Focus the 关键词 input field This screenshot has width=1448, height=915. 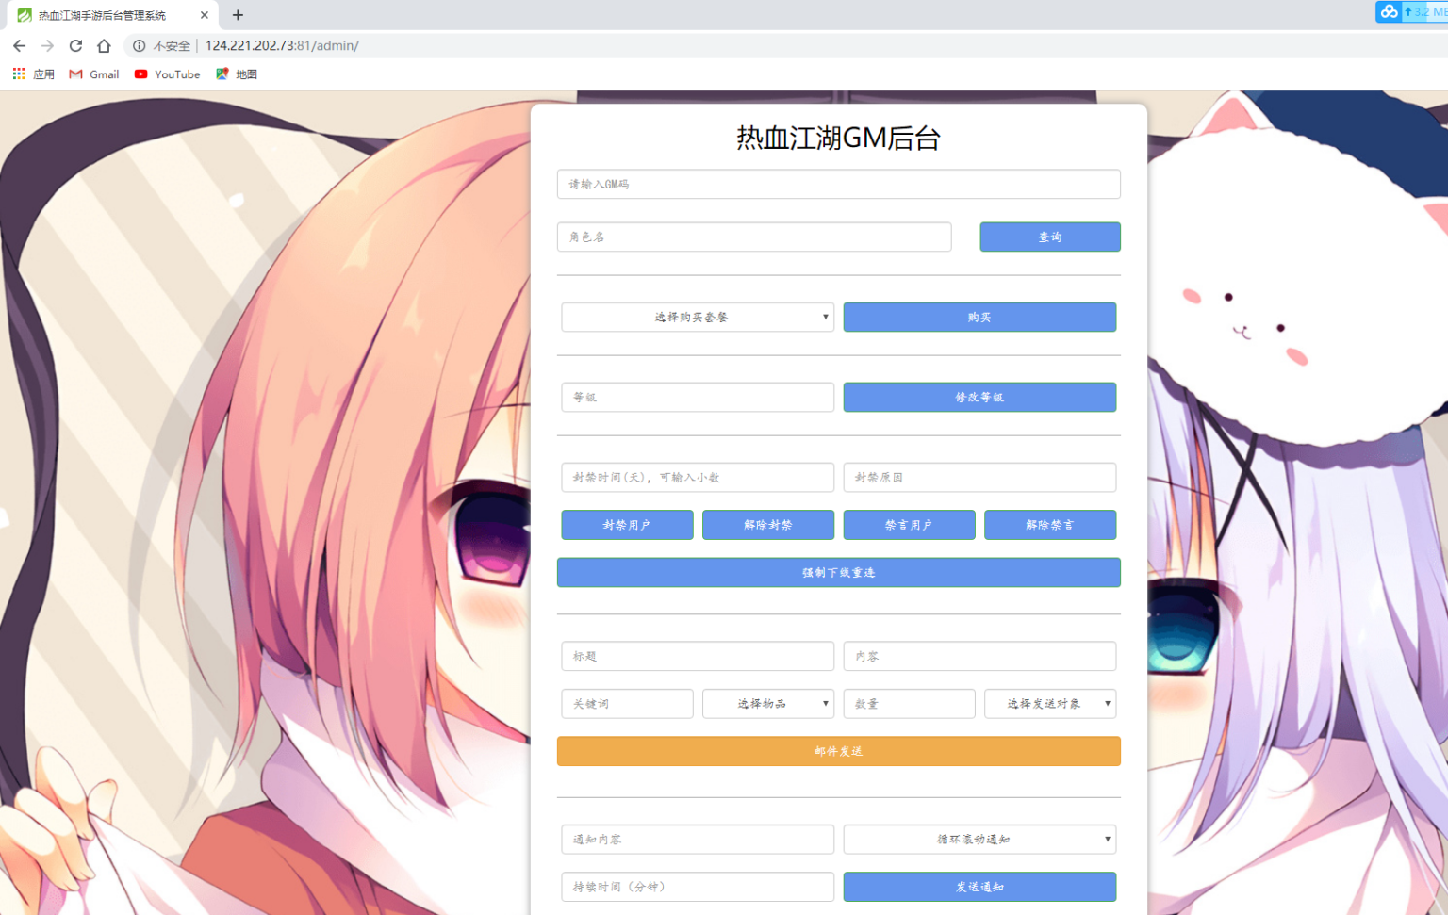(x=627, y=703)
